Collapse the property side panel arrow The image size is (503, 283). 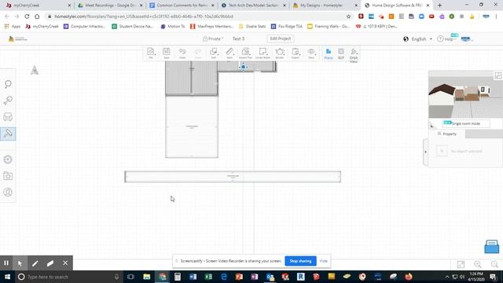pyautogui.click(x=425, y=152)
